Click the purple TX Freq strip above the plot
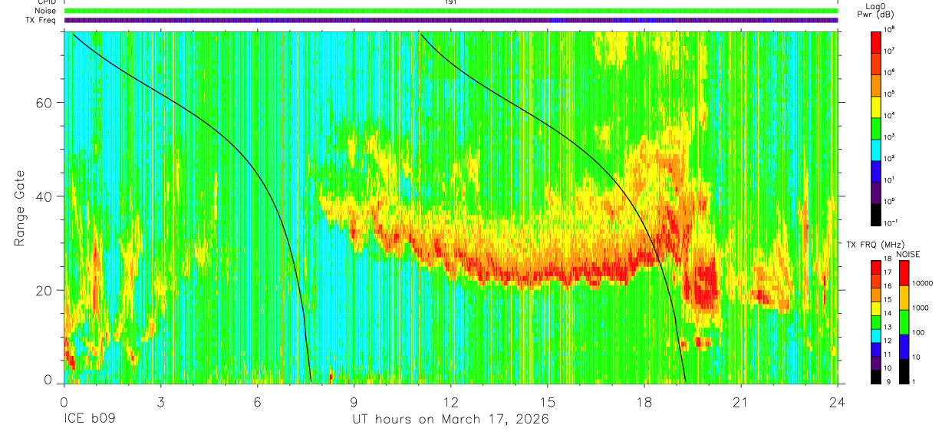This screenshot has width=942, height=435. (x=451, y=20)
